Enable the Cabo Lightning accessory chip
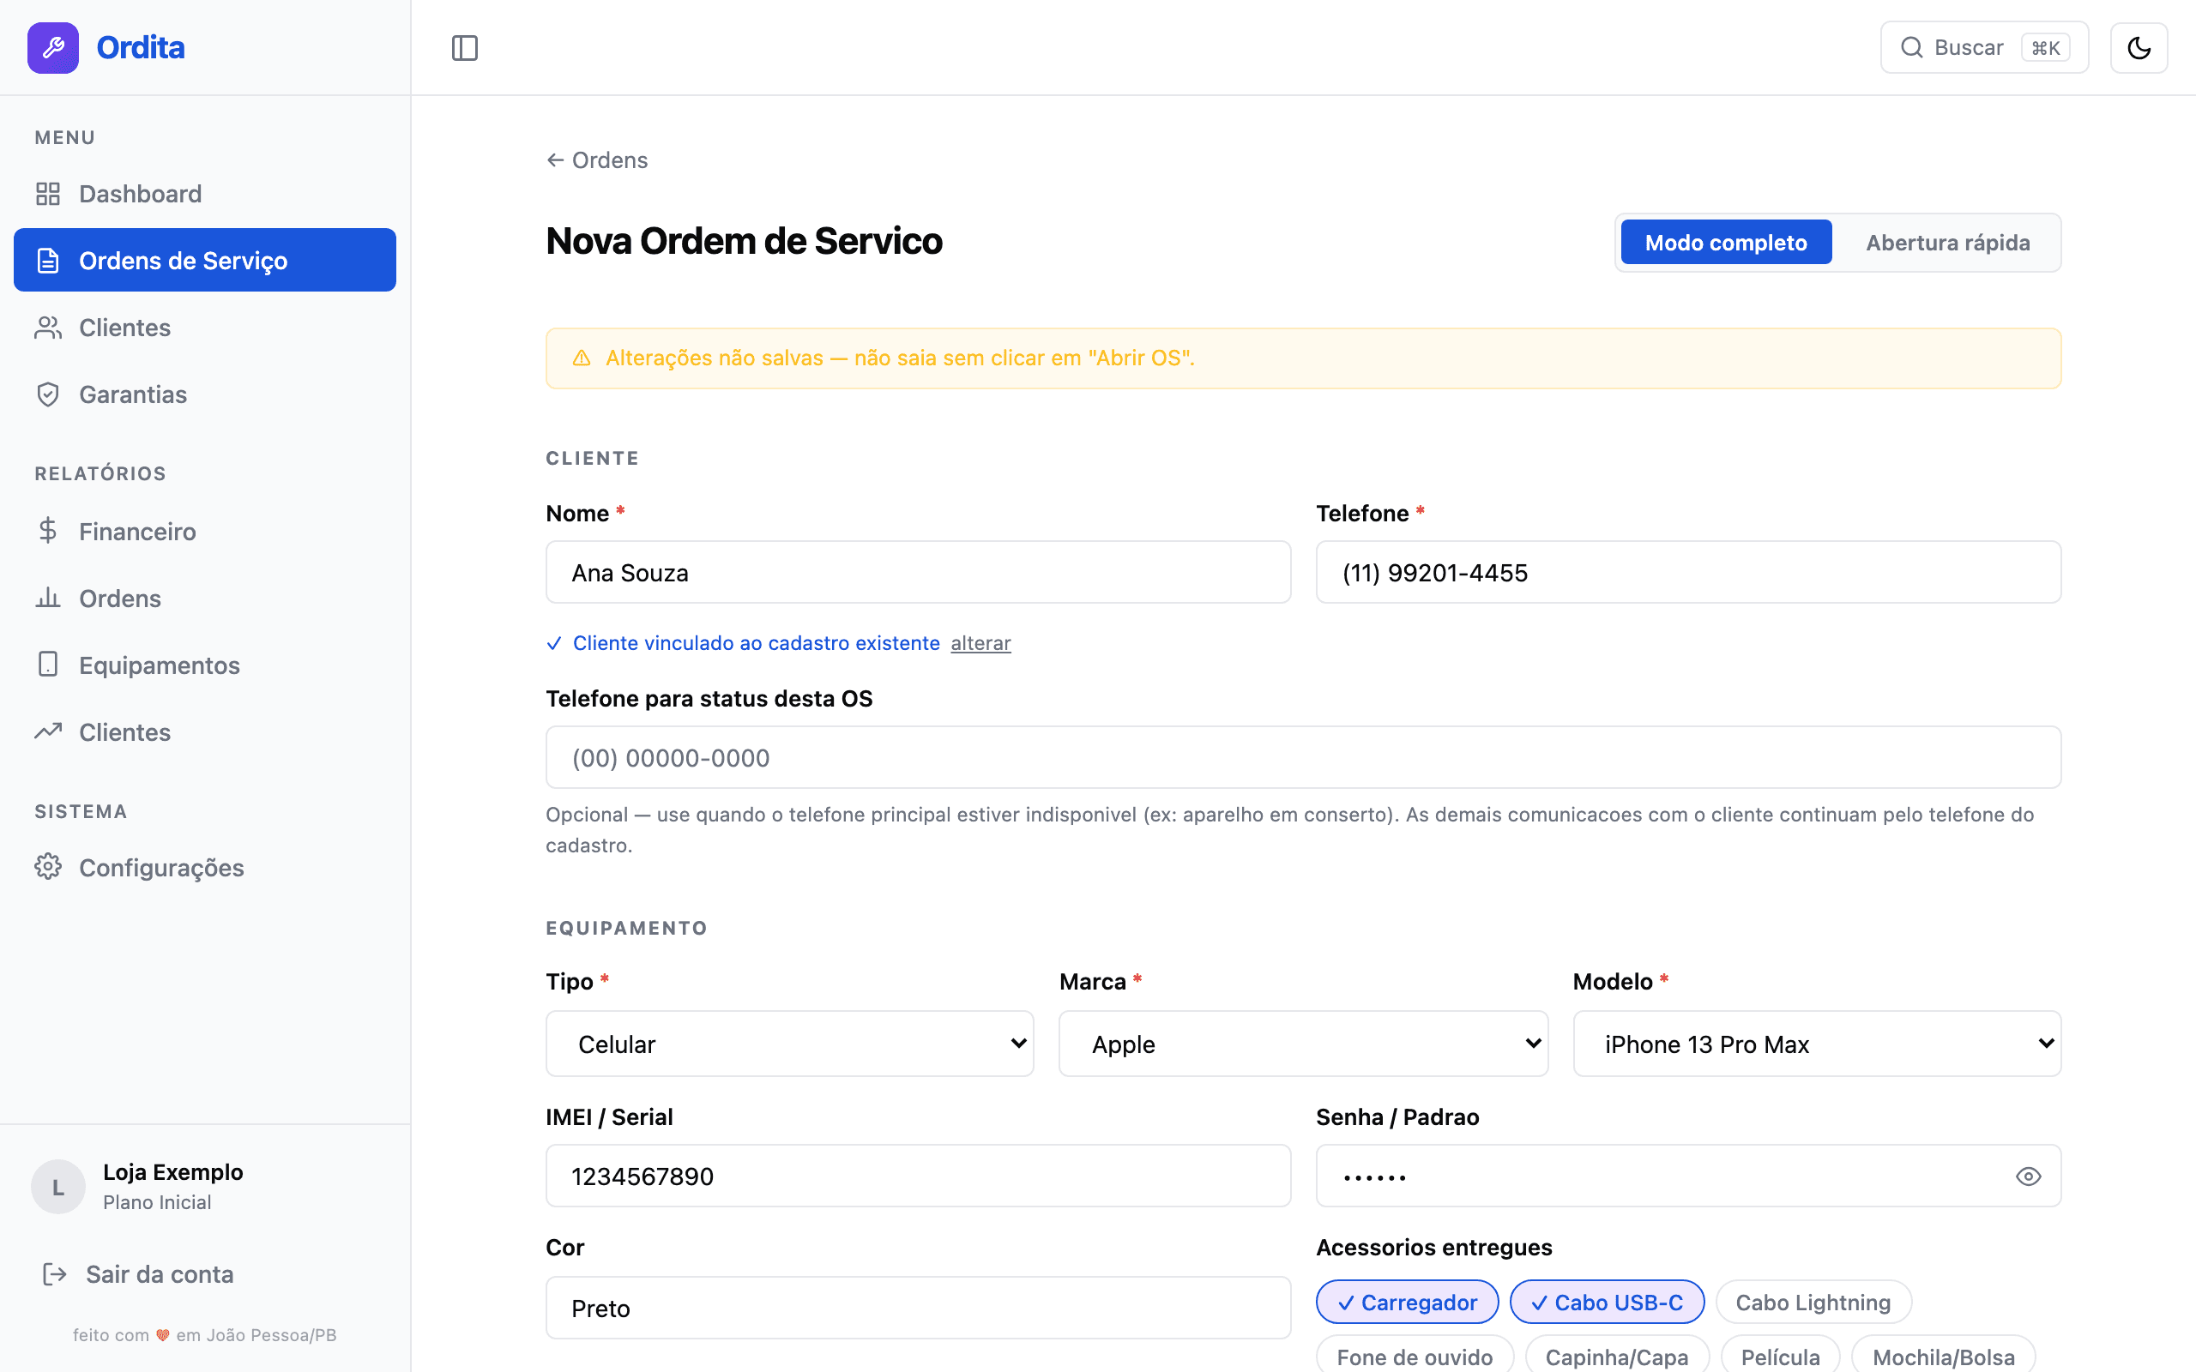Screen dimensions: 2196x1372 (1813, 1303)
